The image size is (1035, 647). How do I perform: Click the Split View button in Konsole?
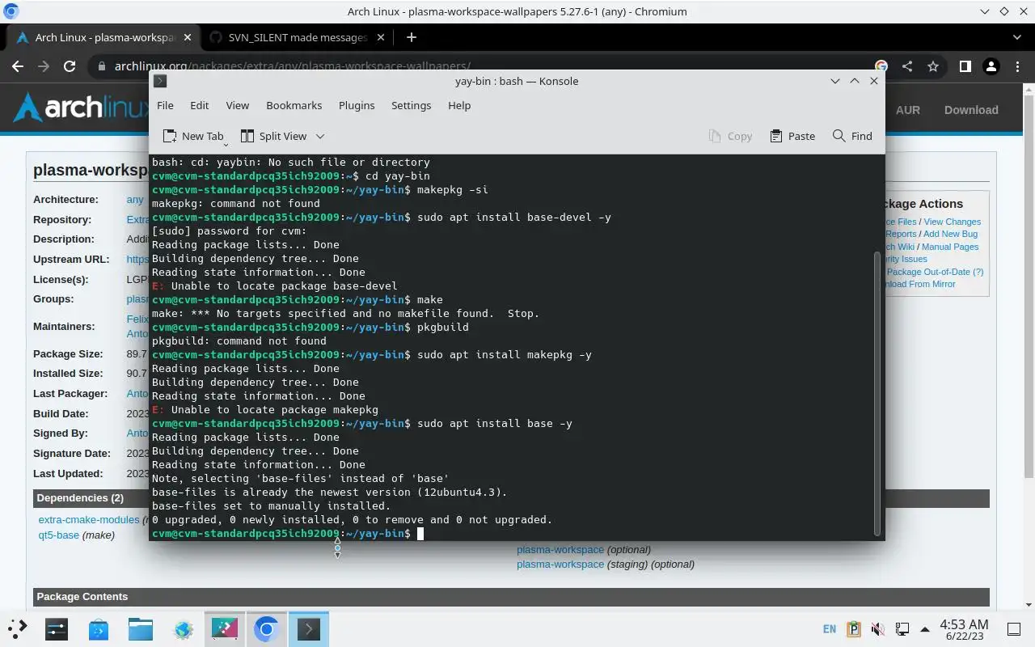[x=272, y=136]
